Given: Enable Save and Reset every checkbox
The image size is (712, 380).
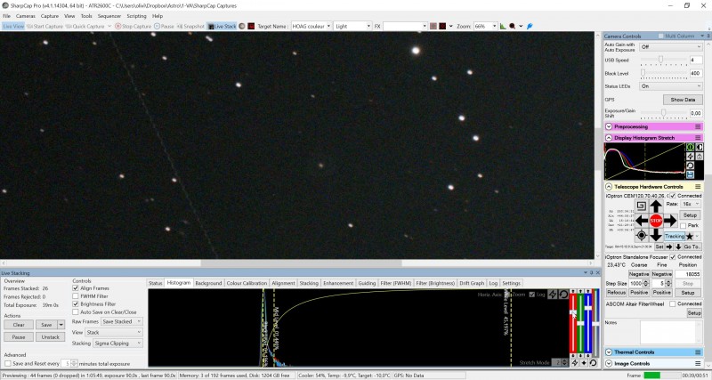Looking at the screenshot, I should pos(8,364).
